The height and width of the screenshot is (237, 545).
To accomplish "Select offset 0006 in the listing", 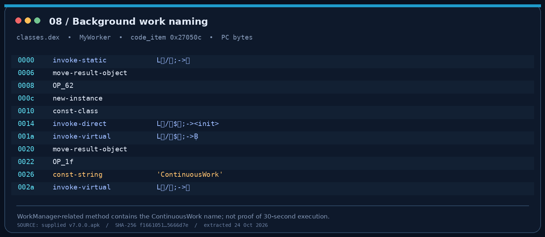I will pos(26,73).
